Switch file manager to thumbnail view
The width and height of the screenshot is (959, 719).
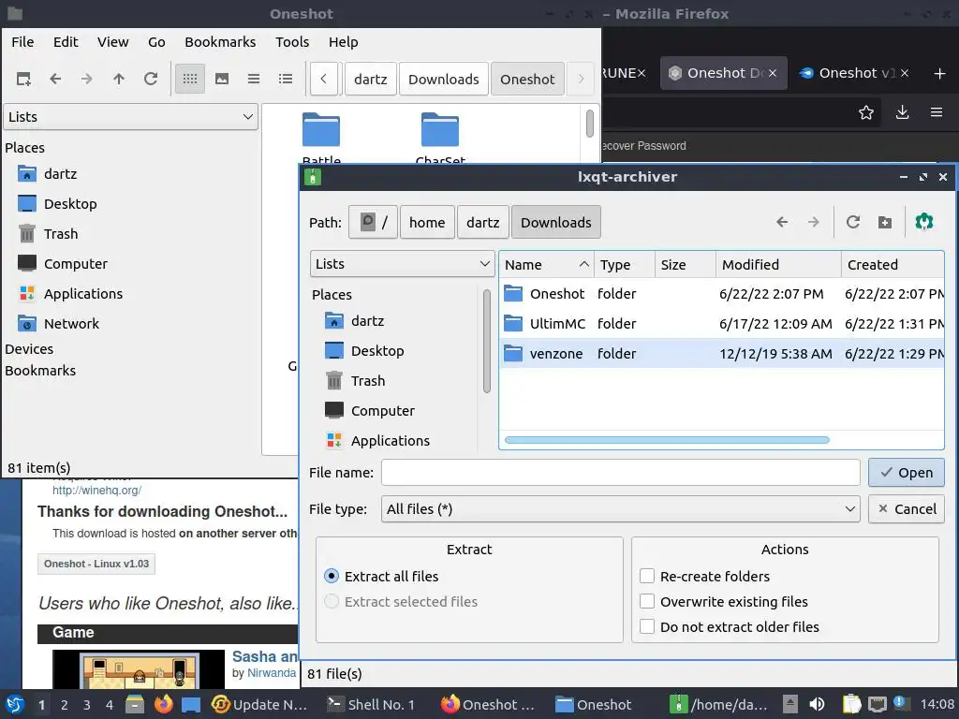point(222,79)
